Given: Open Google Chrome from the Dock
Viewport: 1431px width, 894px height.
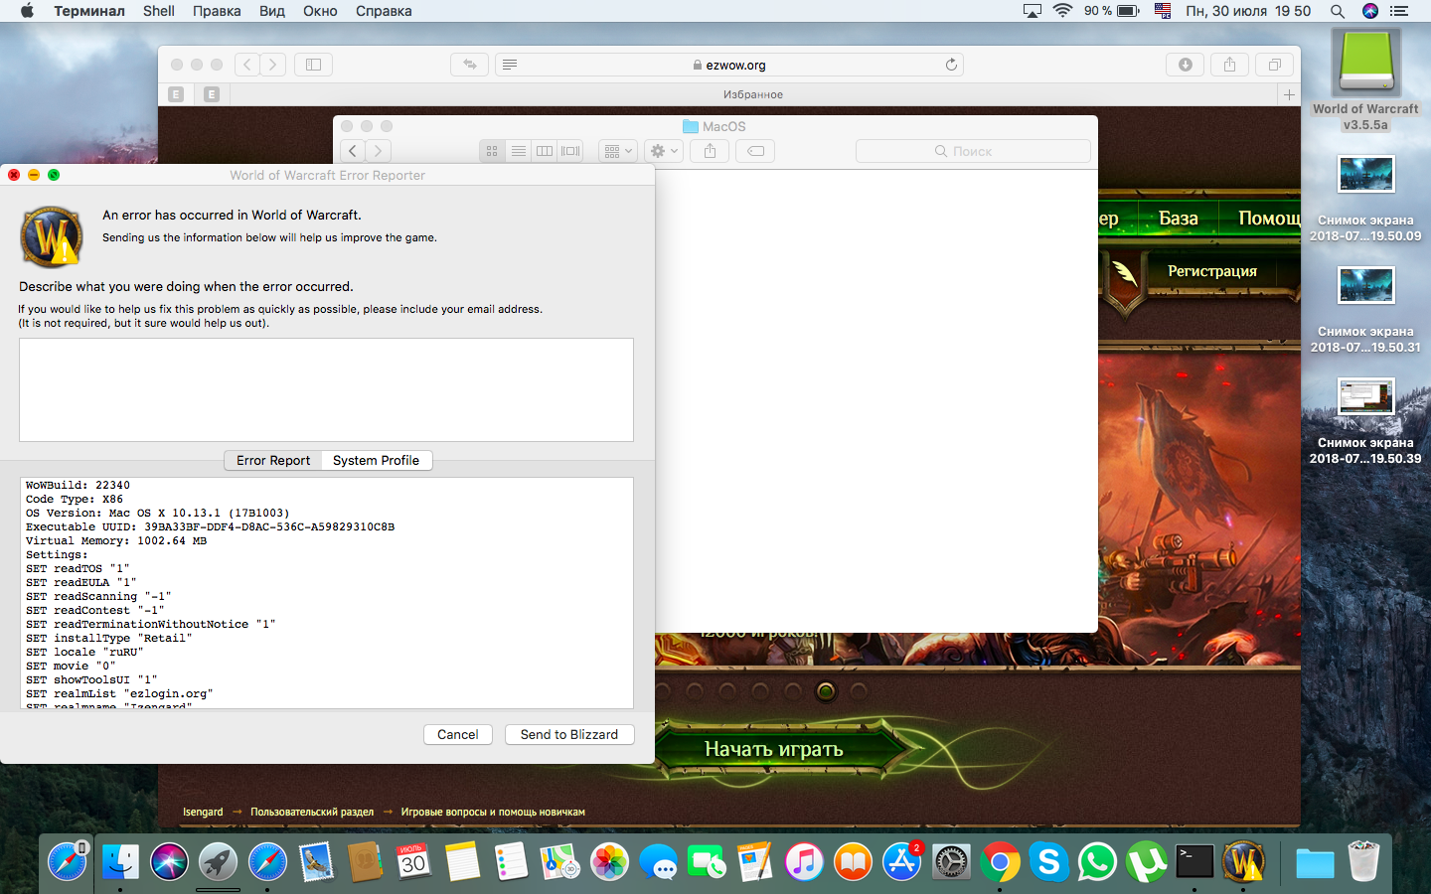Looking at the screenshot, I should [x=1000, y=862].
